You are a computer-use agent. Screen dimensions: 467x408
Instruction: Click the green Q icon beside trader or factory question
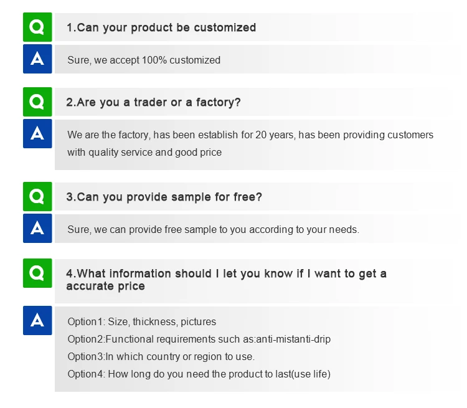(37, 102)
